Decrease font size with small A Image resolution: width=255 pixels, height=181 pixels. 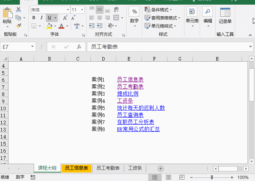pos(73,18)
